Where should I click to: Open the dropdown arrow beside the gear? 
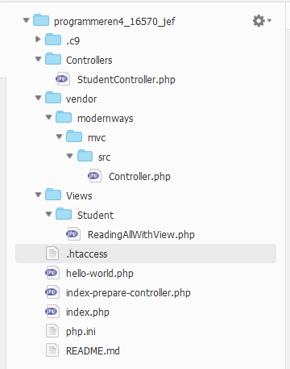pyautogui.click(x=269, y=20)
